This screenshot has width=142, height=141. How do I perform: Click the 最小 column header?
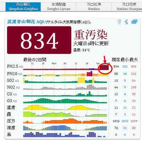point(125,60)
